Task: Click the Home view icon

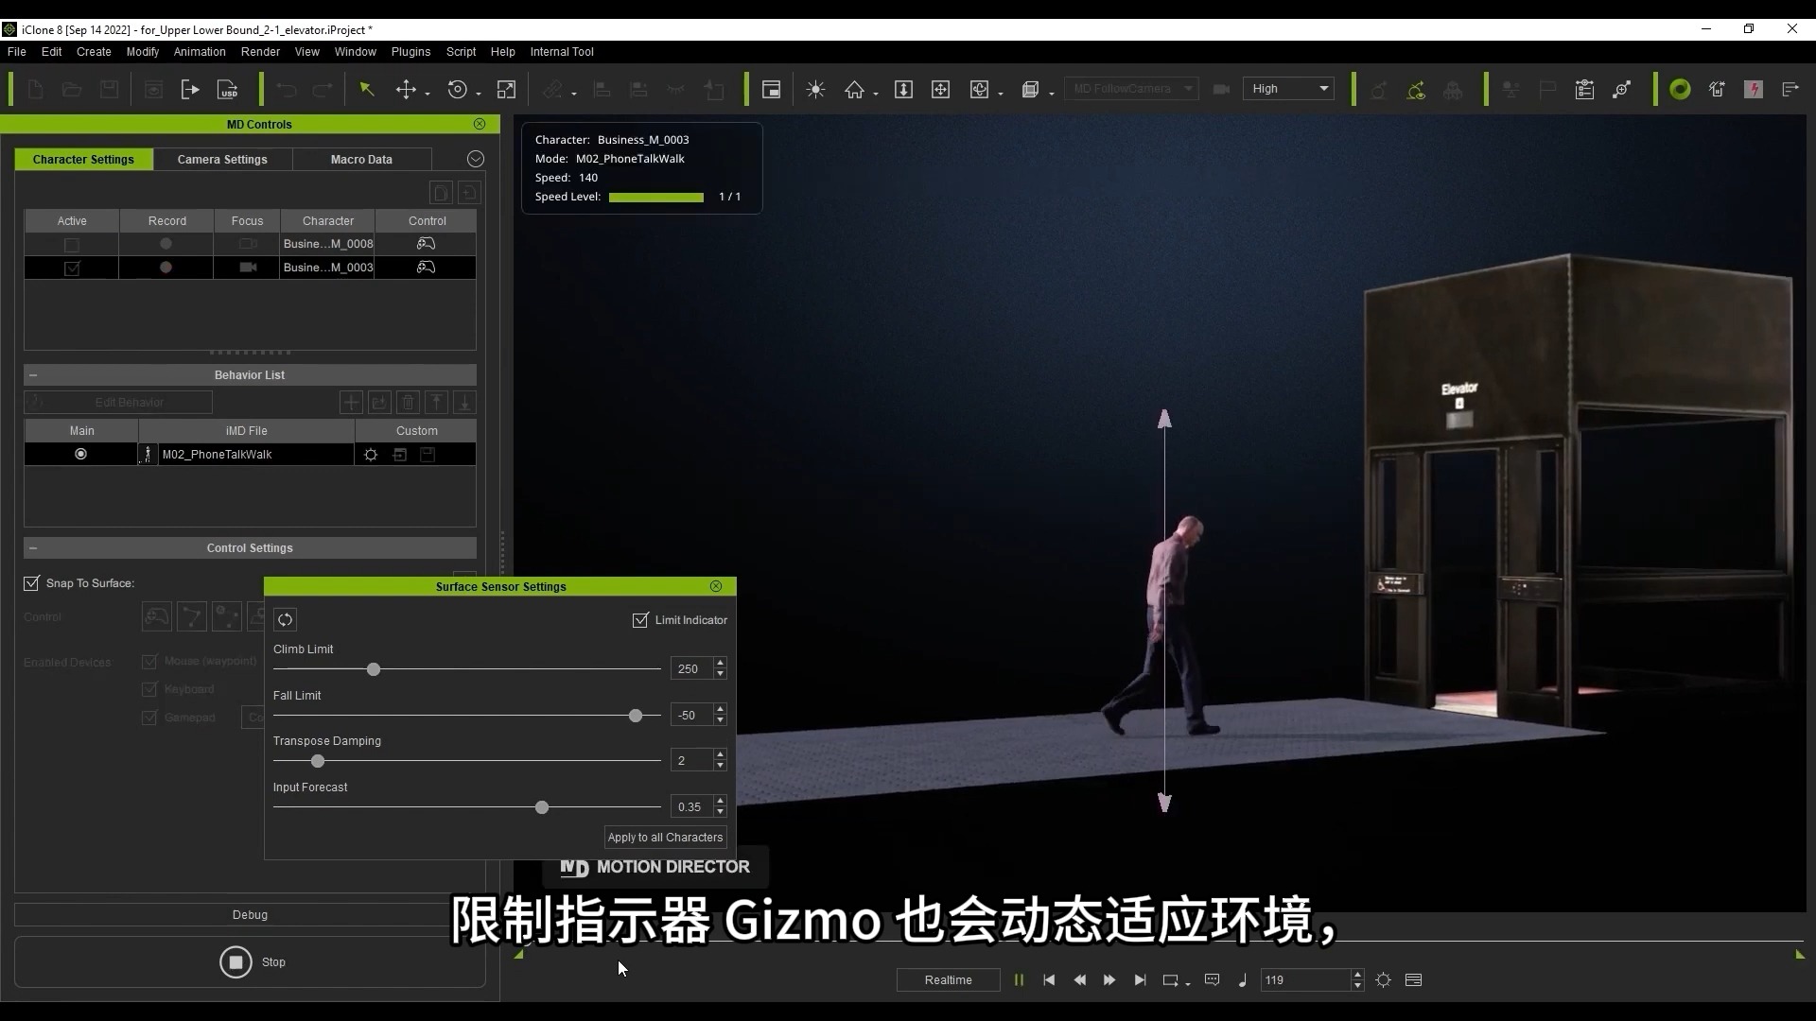Action: point(854,90)
